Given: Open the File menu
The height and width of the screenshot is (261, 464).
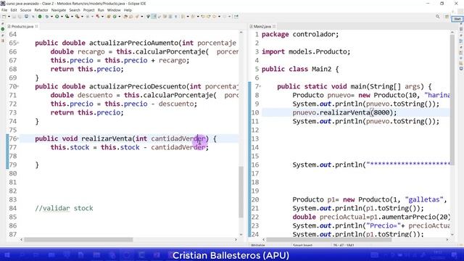Looking at the screenshot, I should click(4, 10).
